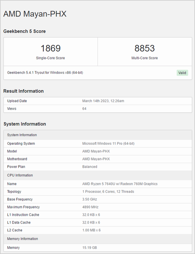Image resolution: width=195 pixels, height=254 pixels.
Task: Select the Memory 15.19 GB value
Action: [90, 248]
